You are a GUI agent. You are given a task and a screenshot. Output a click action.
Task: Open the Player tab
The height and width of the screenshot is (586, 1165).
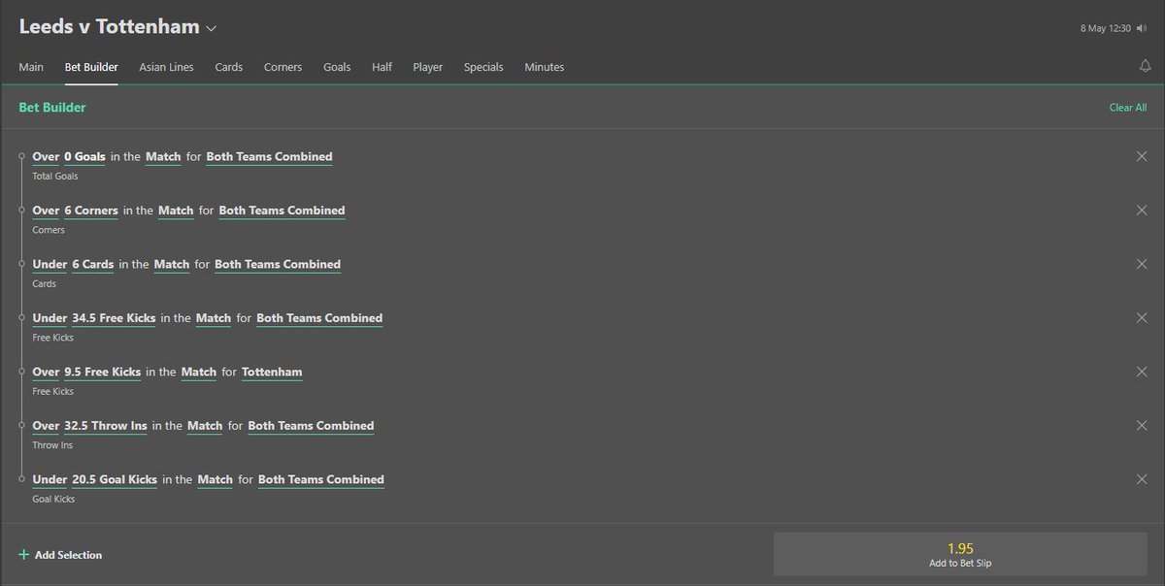tap(427, 67)
